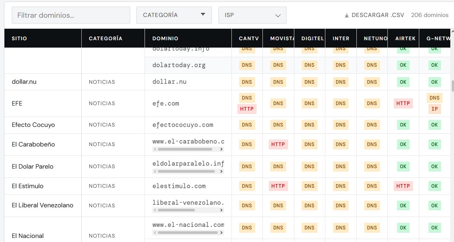Screen dimensions: 454x242
Task: Click the right scroll arrow under www.el-nacional.com
Action: pyautogui.click(x=221, y=233)
